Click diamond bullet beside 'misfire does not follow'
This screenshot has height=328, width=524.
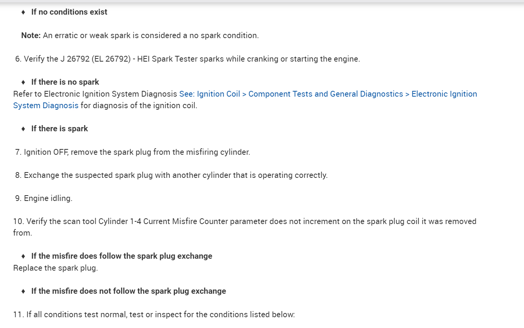(x=23, y=291)
